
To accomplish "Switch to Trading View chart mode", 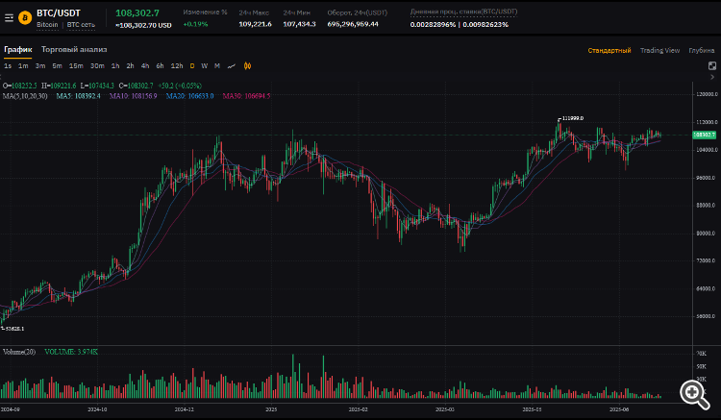I will [x=659, y=51].
